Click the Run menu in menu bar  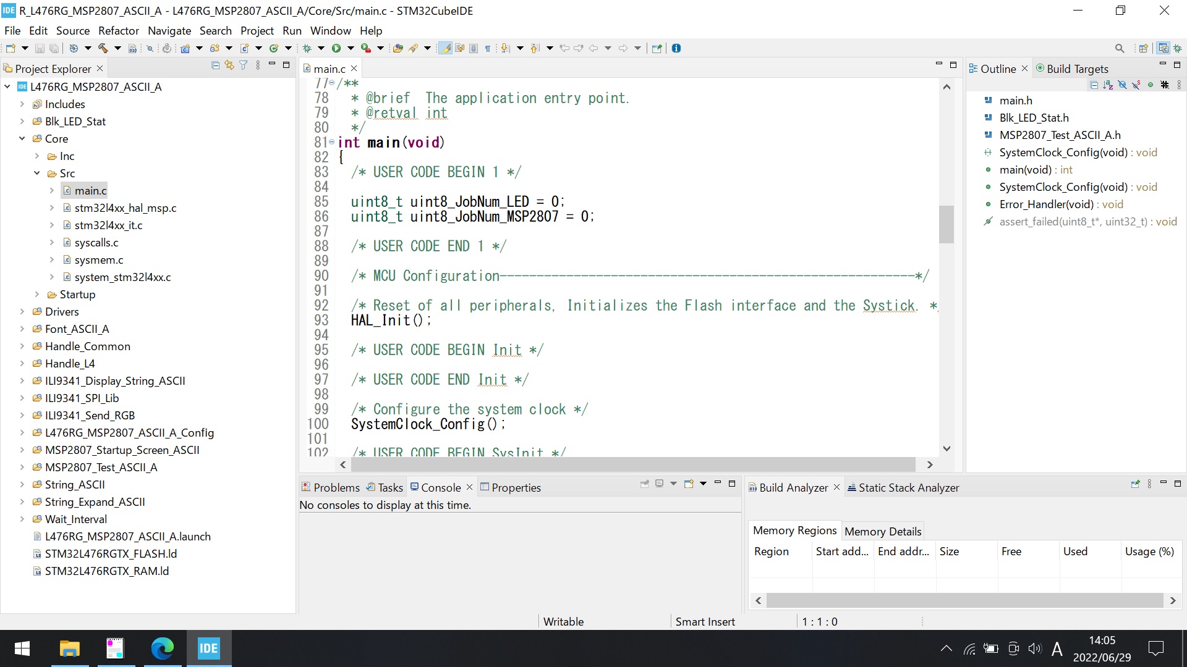click(291, 31)
